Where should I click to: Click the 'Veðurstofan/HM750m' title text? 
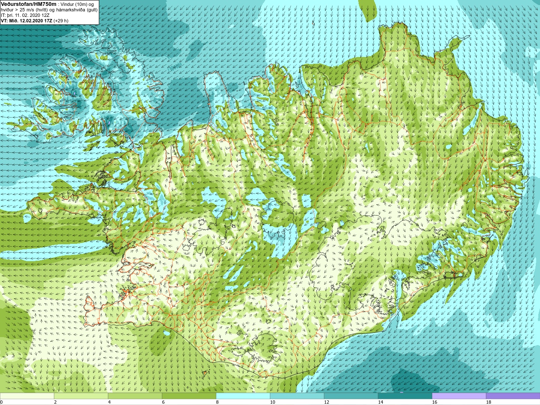pyautogui.click(x=28, y=4)
